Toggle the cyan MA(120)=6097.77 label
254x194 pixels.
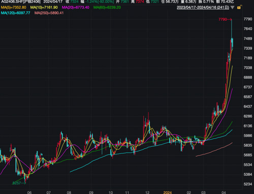[15, 13]
